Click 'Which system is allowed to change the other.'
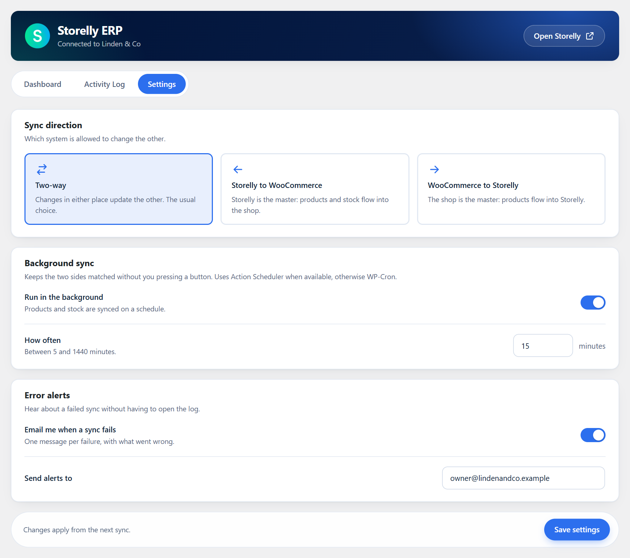Image resolution: width=630 pixels, height=558 pixels. [95, 139]
